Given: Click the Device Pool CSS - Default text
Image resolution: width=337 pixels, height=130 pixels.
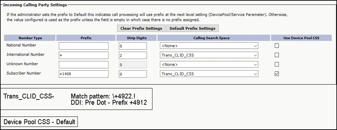Looking at the screenshot, I should point(39,122).
